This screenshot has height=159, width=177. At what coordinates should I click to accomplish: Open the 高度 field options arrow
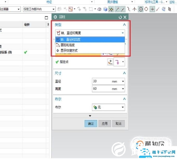pyautogui.click(x=123, y=89)
